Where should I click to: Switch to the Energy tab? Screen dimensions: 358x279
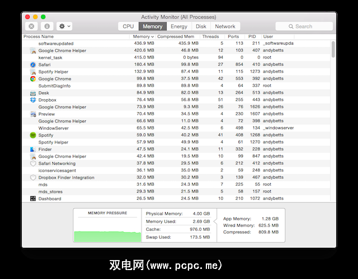[x=179, y=26]
